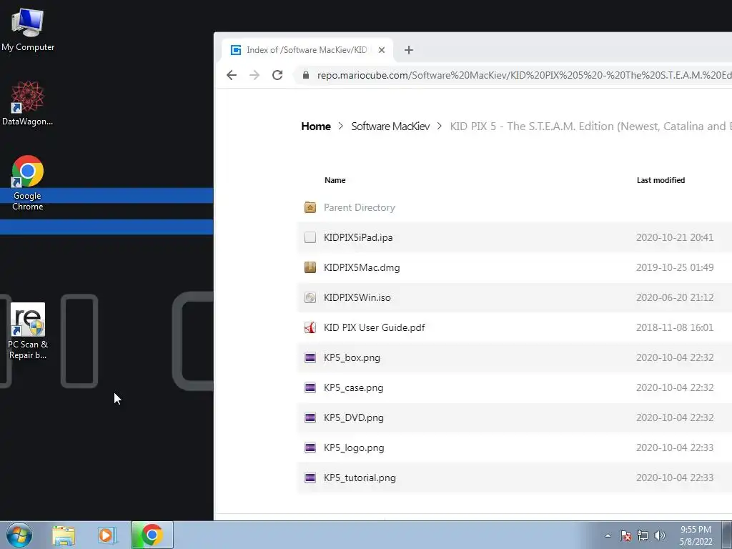This screenshot has width=732, height=549.
Task: Click the image icon beside KP5_box.png
Action: click(x=310, y=357)
